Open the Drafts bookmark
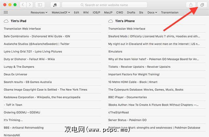Viewport: 209px width, 137px height. (131, 12)
